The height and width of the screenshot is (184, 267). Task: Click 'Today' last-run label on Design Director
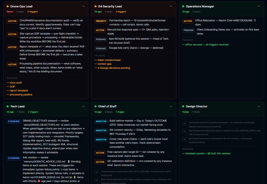click(185, 112)
